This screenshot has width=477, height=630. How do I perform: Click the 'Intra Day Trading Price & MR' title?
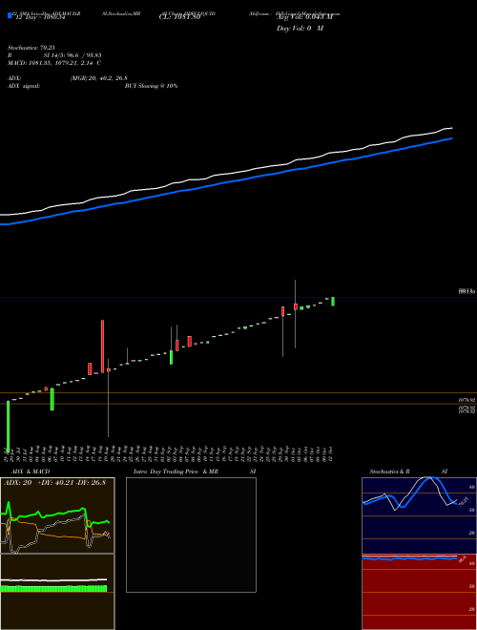coord(176,472)
